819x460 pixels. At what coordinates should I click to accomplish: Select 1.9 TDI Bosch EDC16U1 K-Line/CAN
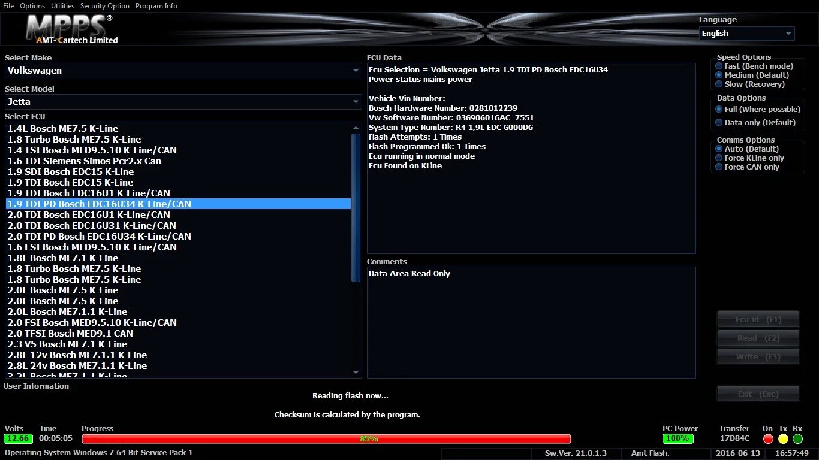(x=178, y=193)
